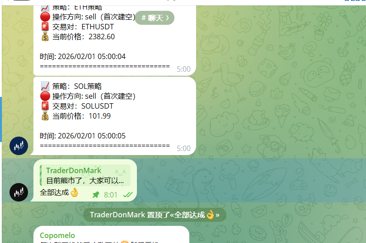The width and height of the screenshot is (366, 243).
Task: Click the money bag icon beside 当前价格：101.99
Action: pyautogui.click(x=45, y=116)
